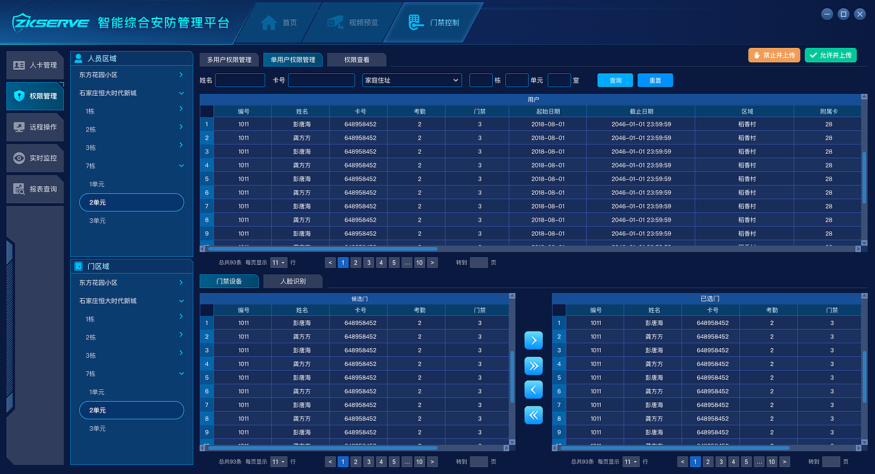The height and width of the screenshot is (474, 875).
Task: Click the double right-arrow to add all doors
Action: pyautogui.click(x=533, y=365)
